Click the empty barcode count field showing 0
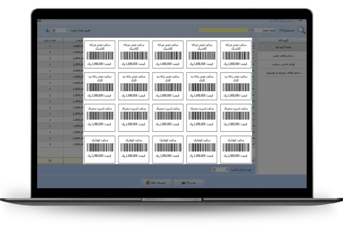Image resolution: width=343 pixels, height=228 pixels. tap(222, 169)
